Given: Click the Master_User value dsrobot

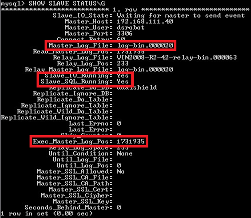Looking at the screenshot, I should [x=131, y=27].
